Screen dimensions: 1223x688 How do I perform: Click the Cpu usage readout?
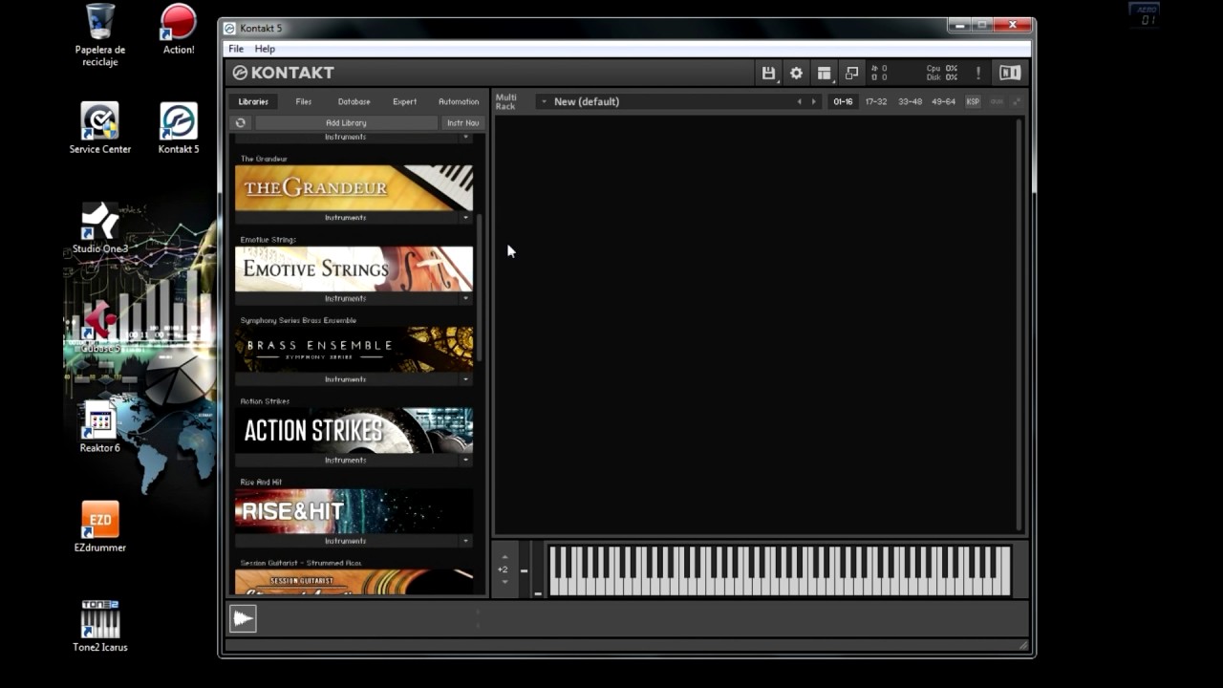pos(942,68)
